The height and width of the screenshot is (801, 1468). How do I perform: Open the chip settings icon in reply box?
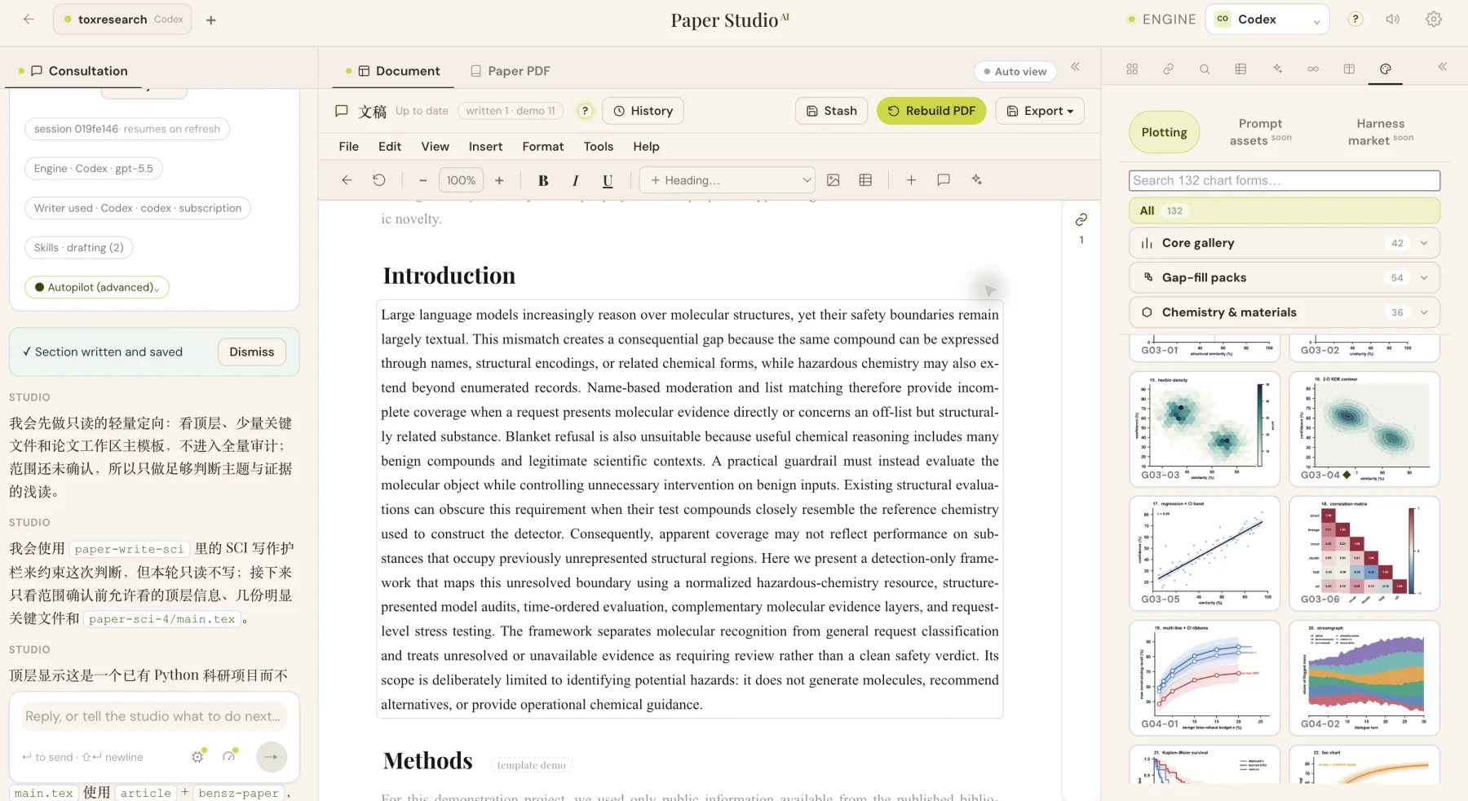coord(198,757)
